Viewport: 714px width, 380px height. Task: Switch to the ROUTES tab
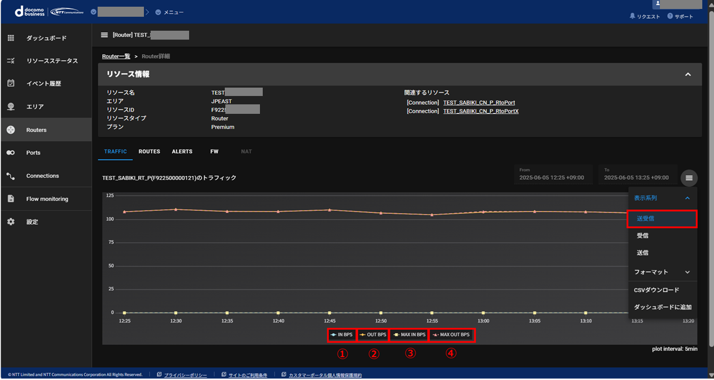(149, 152)
